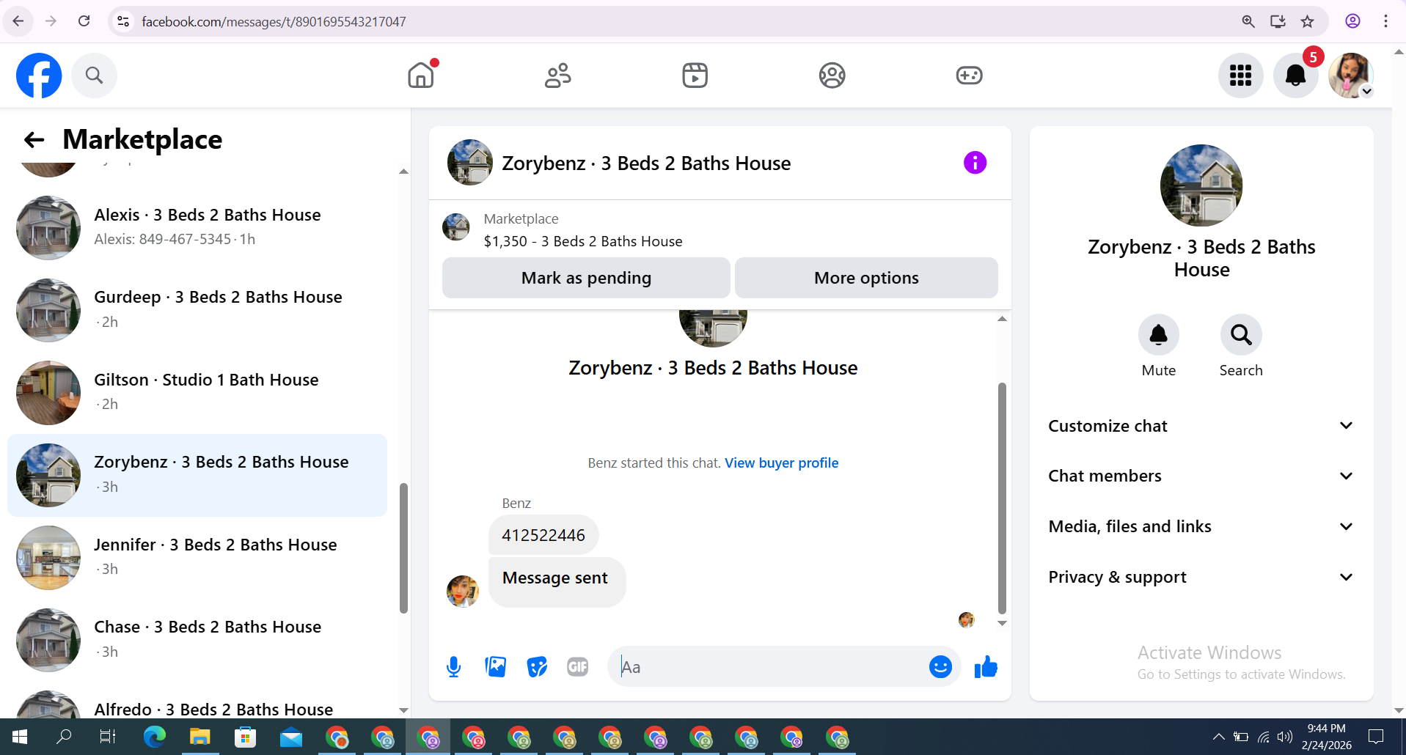This screenshot has width=1406, height=755.
Task: Open Chase 3 Beds 2 Baths conversation
Action: (197, 640)
